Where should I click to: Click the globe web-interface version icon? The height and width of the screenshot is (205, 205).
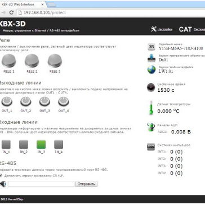click(151, 69)
